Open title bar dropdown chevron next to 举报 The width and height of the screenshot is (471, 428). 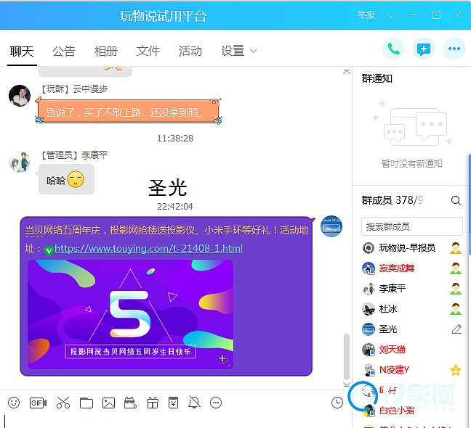(x=390, y=15)
